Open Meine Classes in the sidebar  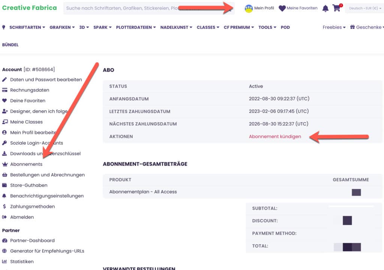27,122
